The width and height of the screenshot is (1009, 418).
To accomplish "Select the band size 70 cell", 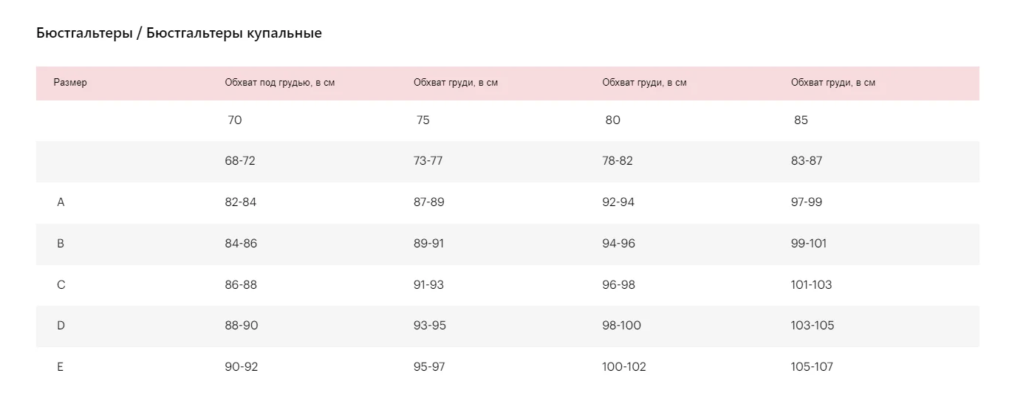I will (235, 120).
